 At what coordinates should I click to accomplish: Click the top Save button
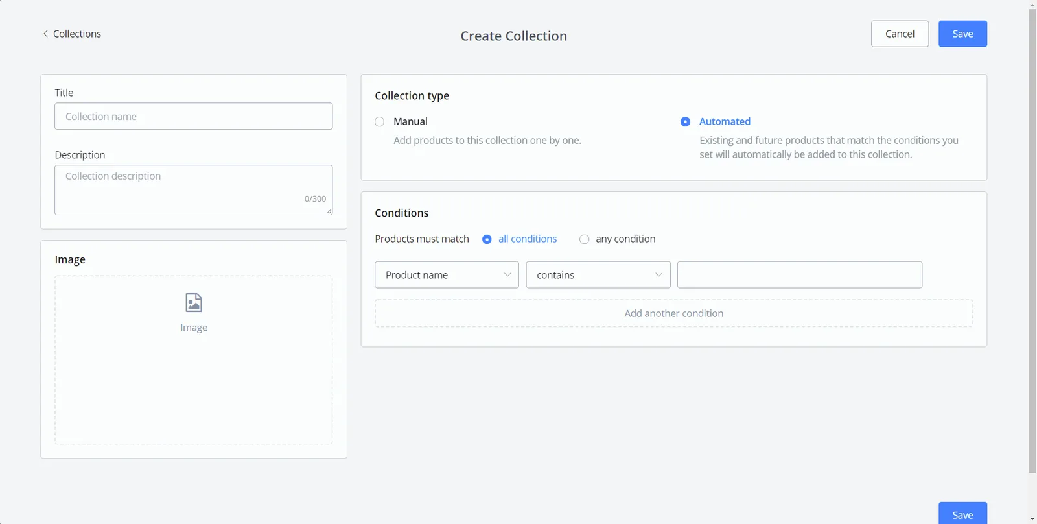tap(962, 34)
